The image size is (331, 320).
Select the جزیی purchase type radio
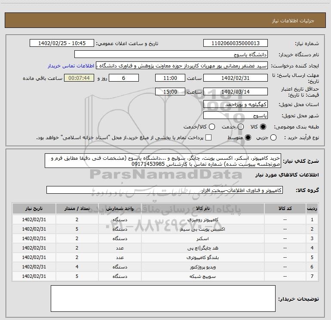tap(273, 137)
